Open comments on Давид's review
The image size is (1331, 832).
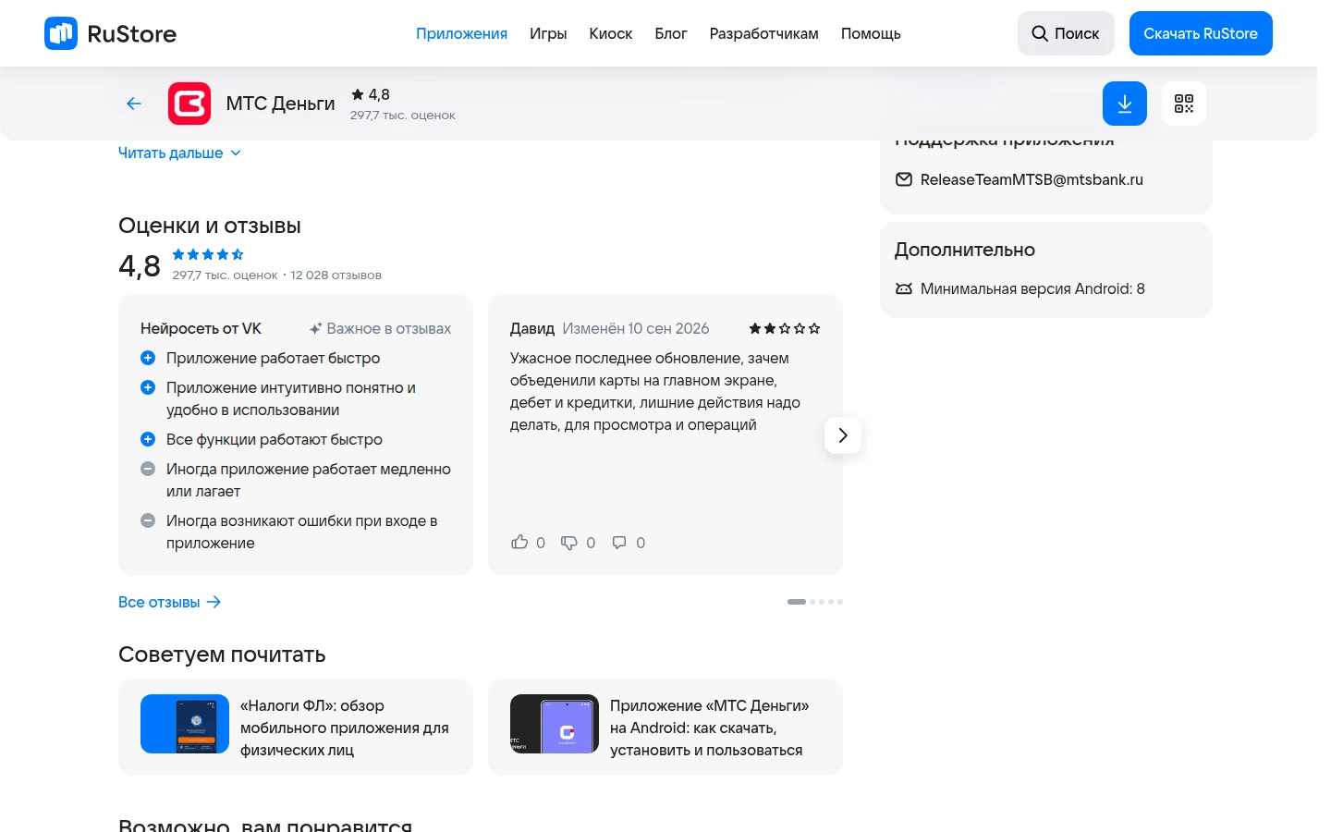pyautogui.click(x=619, y=543)
